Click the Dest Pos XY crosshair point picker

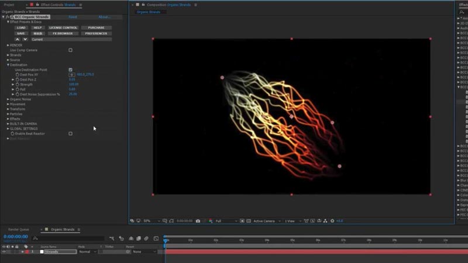[x=72, y=75]
